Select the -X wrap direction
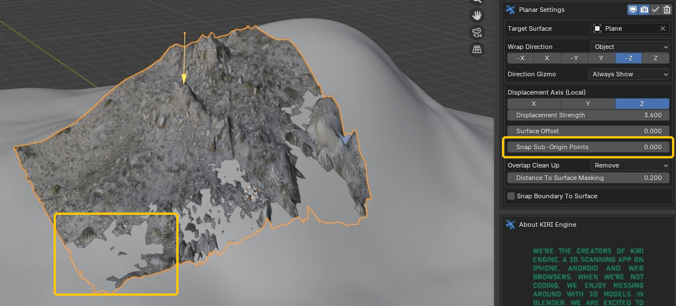The image size is (676, 306). (x=520, y=58)
